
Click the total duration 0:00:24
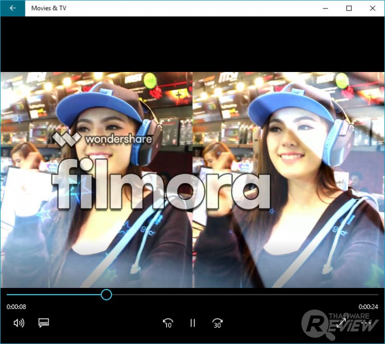tap(368, 306)
